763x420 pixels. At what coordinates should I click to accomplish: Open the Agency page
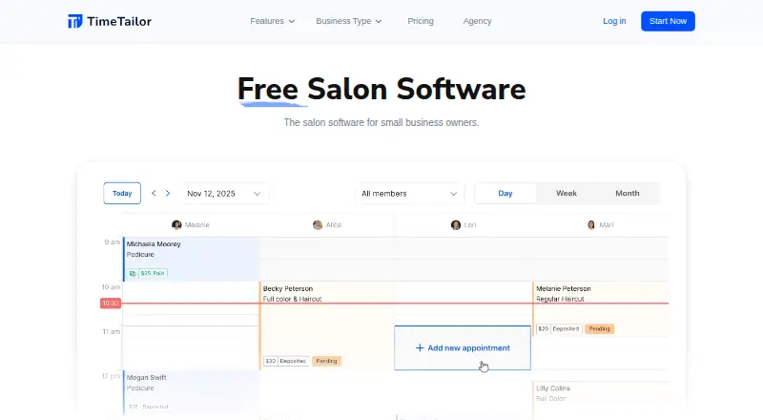477,21
